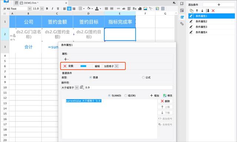237x142 pixels.
Task: Insert a chart using the bar chart icon
Action: 140,9
